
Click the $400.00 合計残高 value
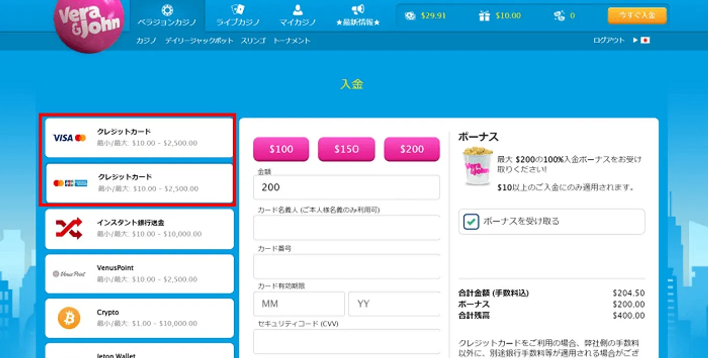coord(629,316)
